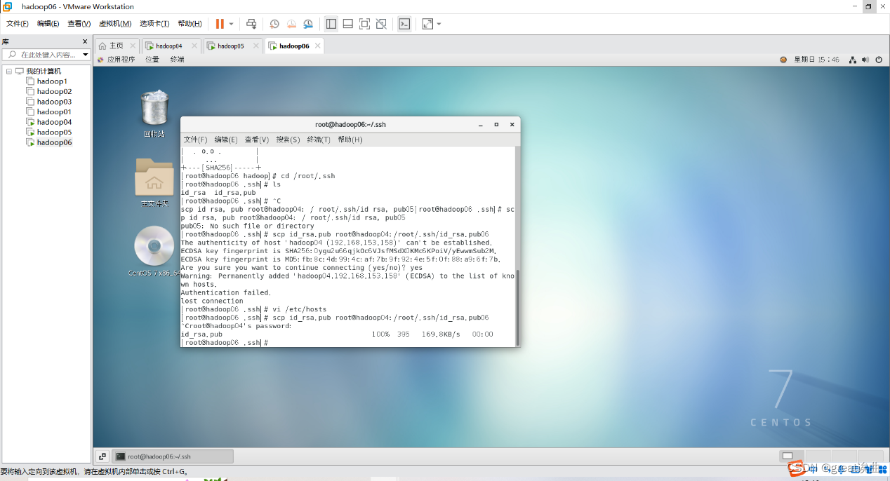Click the Send Ctrl+Alt+Del icon

point(251,24)
